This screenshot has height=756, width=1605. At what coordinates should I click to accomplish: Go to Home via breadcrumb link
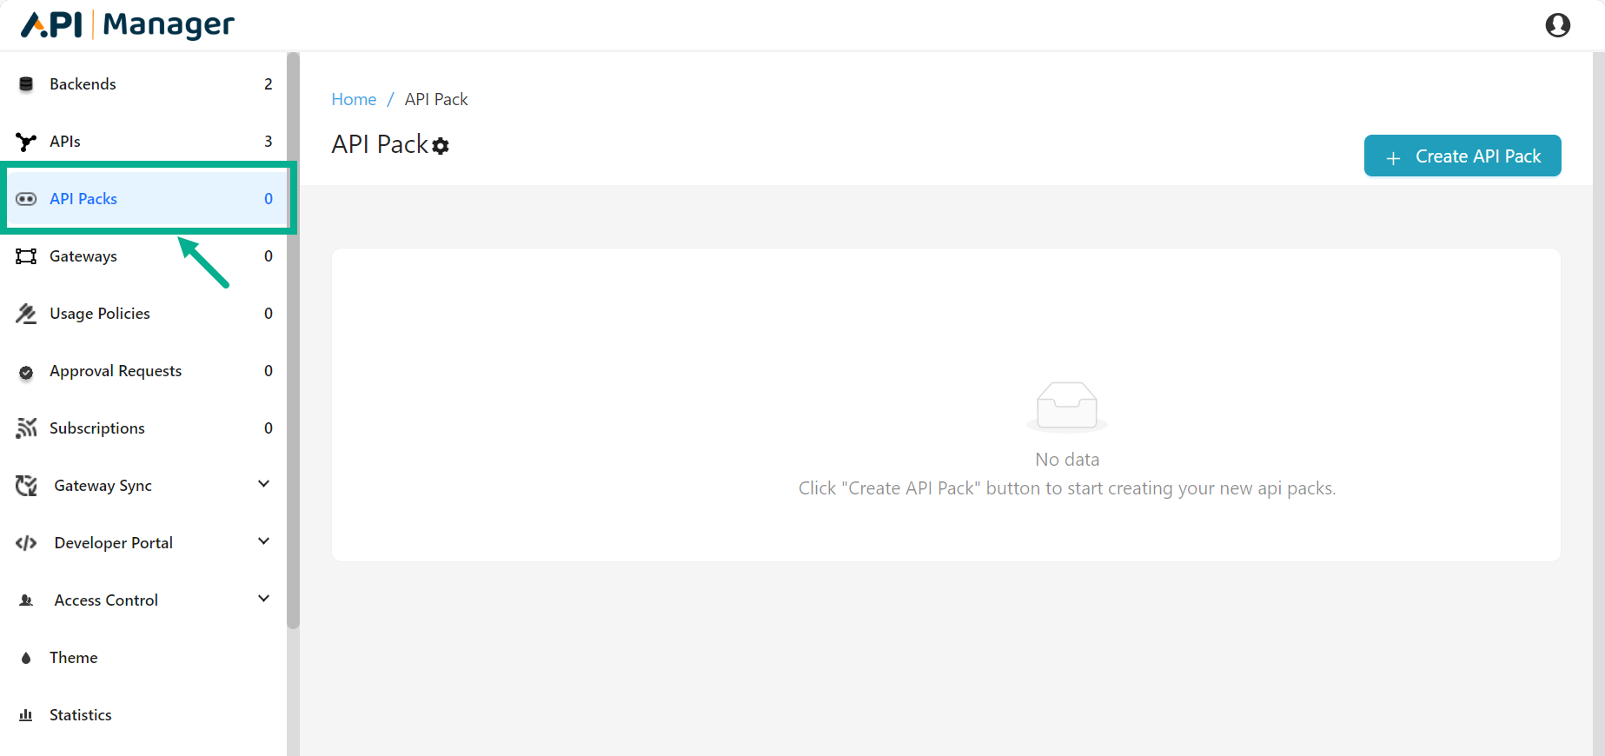coord(354,100)
